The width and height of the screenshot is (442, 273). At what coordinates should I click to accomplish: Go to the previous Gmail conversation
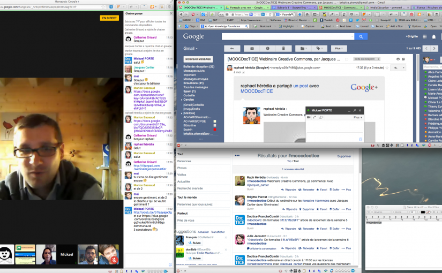click(x=426, y=49)
